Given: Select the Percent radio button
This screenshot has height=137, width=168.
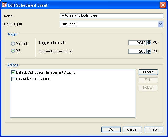Looking at the screenshot, I should (x=13, y=44).
